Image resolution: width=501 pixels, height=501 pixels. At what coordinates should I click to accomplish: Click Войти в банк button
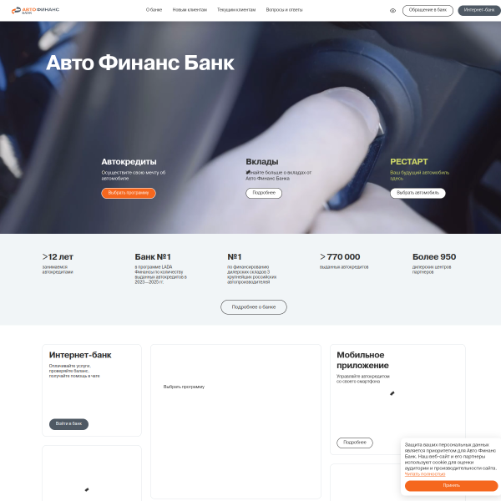point(68,424)
